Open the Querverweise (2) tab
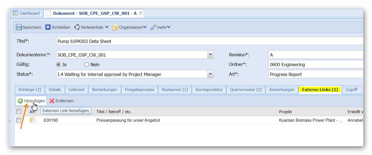The image size is (372, 155). (x=246, y=90)
